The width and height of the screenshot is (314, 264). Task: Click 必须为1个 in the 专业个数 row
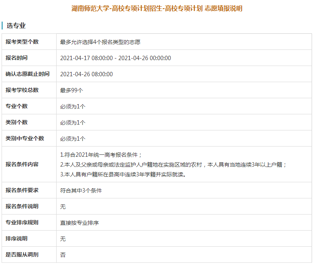[73, 106]
